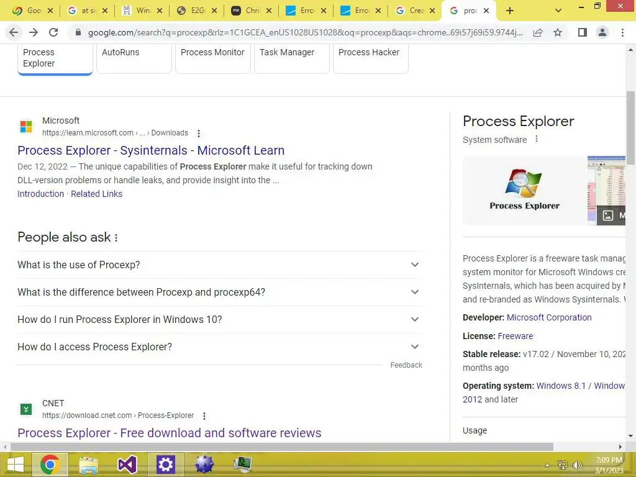Select the Process Hacker chip
This screenshot has height=477, width=636.
point(371,58)
